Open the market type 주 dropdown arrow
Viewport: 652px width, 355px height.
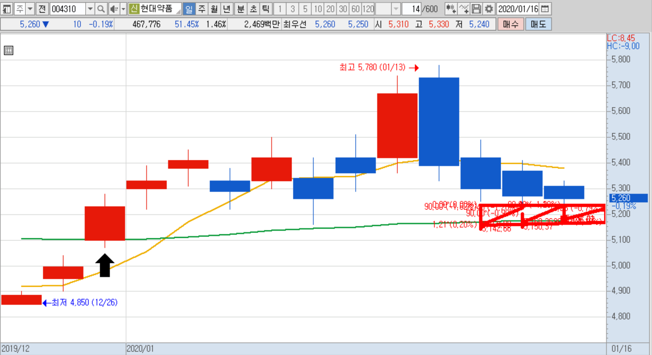click(x=30, y=8)
